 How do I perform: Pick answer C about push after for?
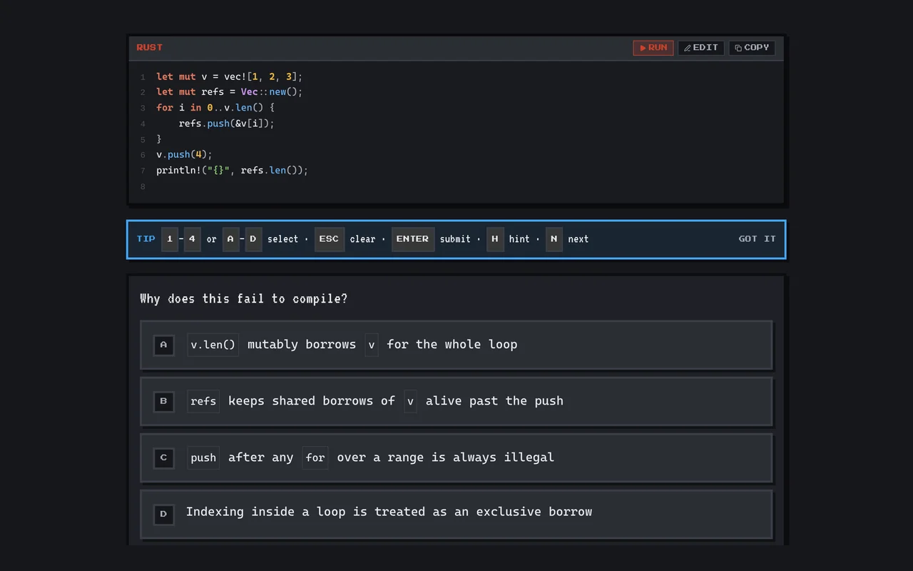click(456, 458)
